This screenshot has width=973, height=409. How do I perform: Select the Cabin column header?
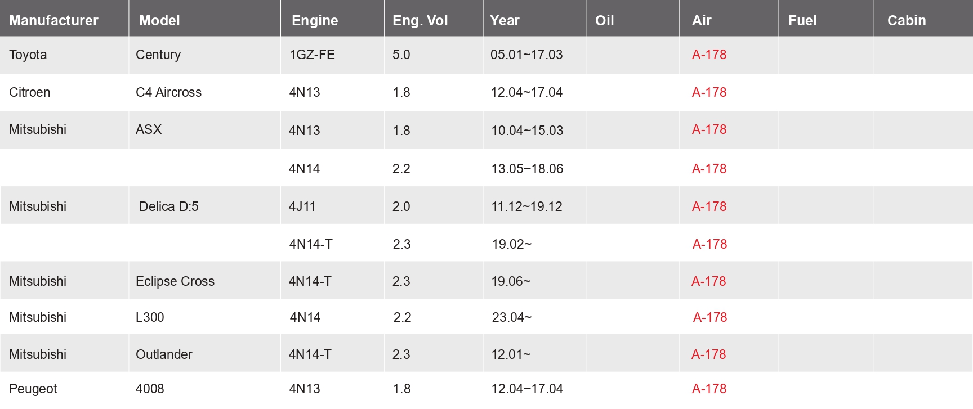(907, 20)
